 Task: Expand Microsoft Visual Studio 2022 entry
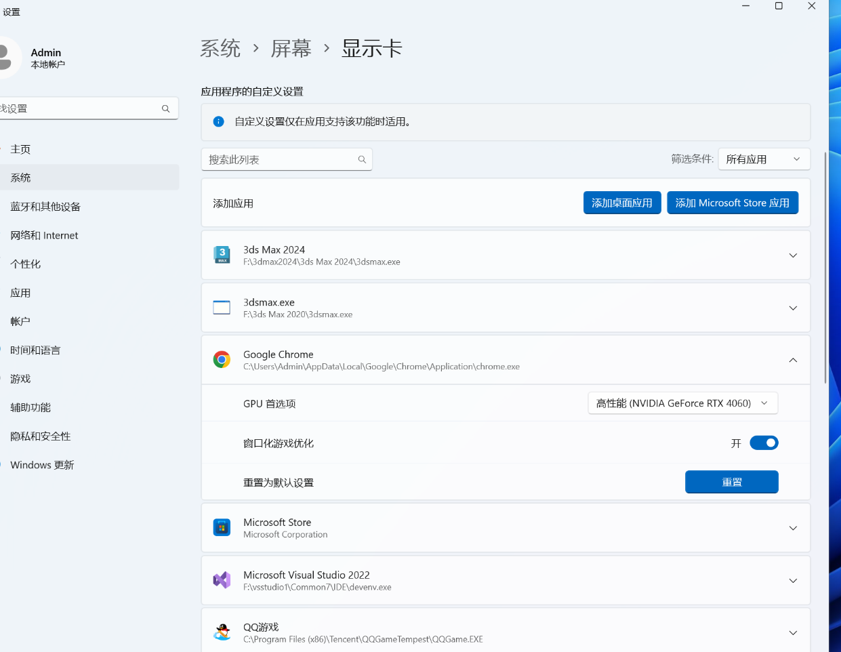pos(793,581)
